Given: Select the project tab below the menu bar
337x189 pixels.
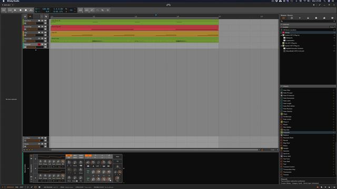Looking at the screenshot, I should point(7,5).
